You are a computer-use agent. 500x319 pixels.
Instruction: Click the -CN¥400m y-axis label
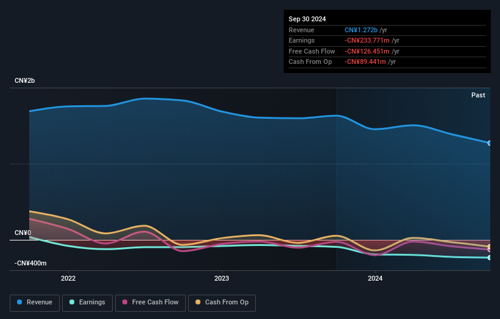tap(30, 263)
